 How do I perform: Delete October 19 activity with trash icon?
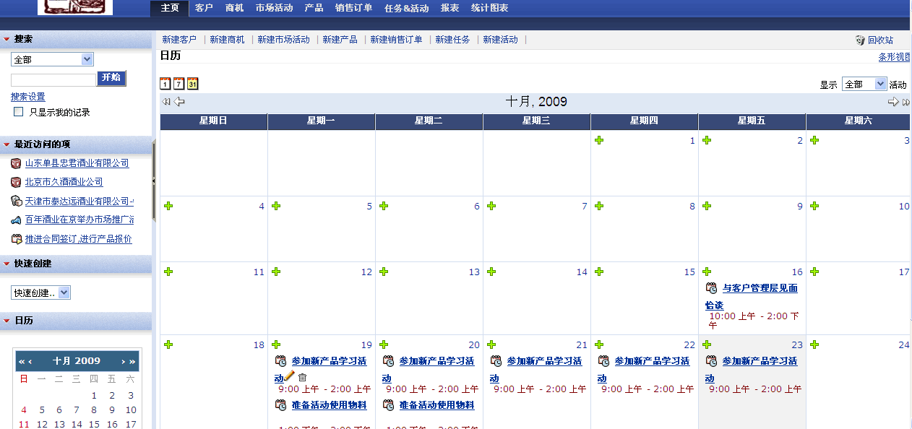(x=303, y=377)
